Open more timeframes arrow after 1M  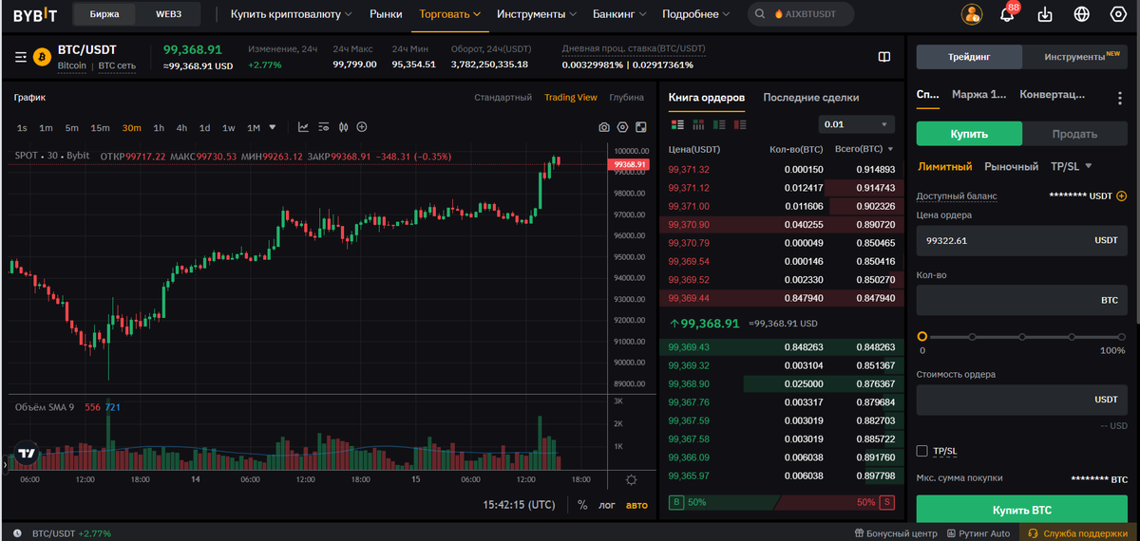pyautogui.click(x=273, y=127)
